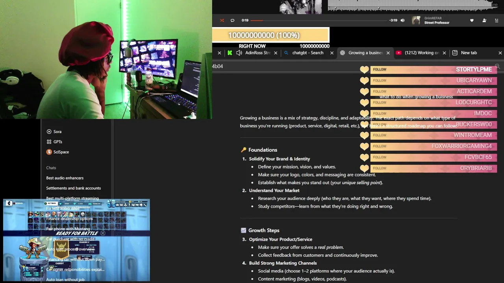Mute the AdinRoss tab via speaker icon

click(239, 53)
